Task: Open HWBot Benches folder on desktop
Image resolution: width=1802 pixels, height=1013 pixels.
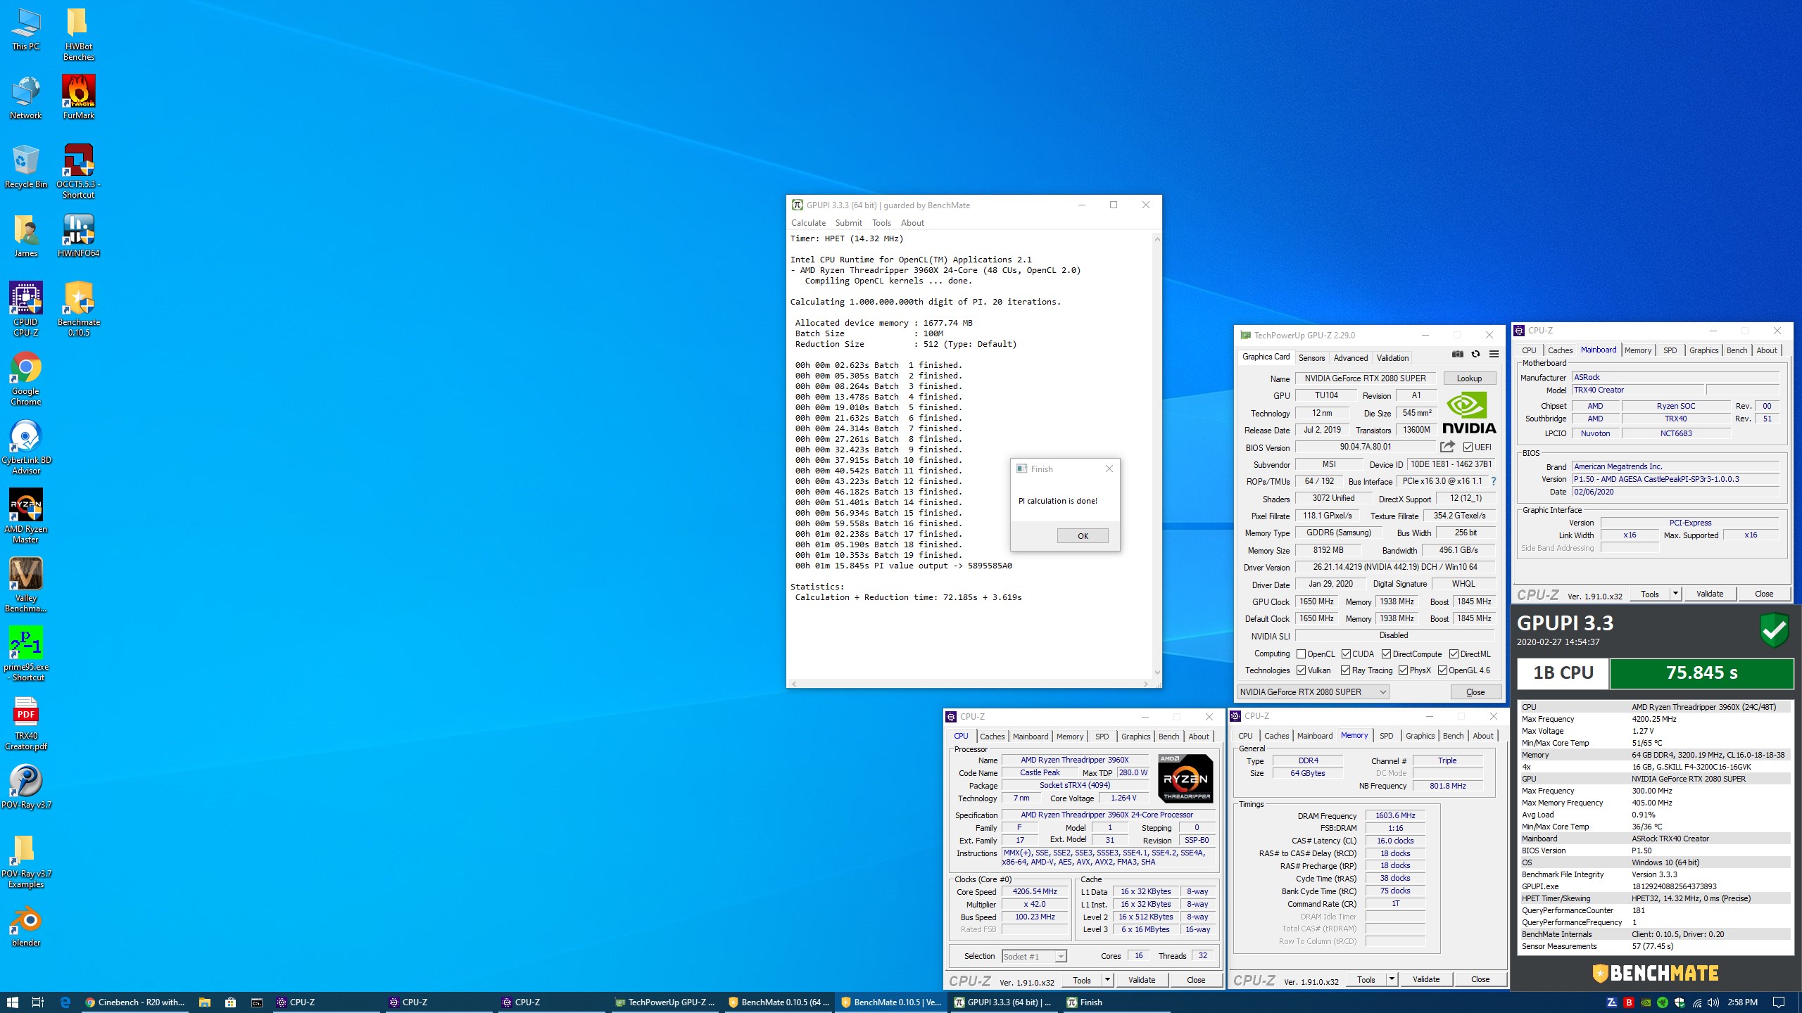Action: [x=78, y=34]
